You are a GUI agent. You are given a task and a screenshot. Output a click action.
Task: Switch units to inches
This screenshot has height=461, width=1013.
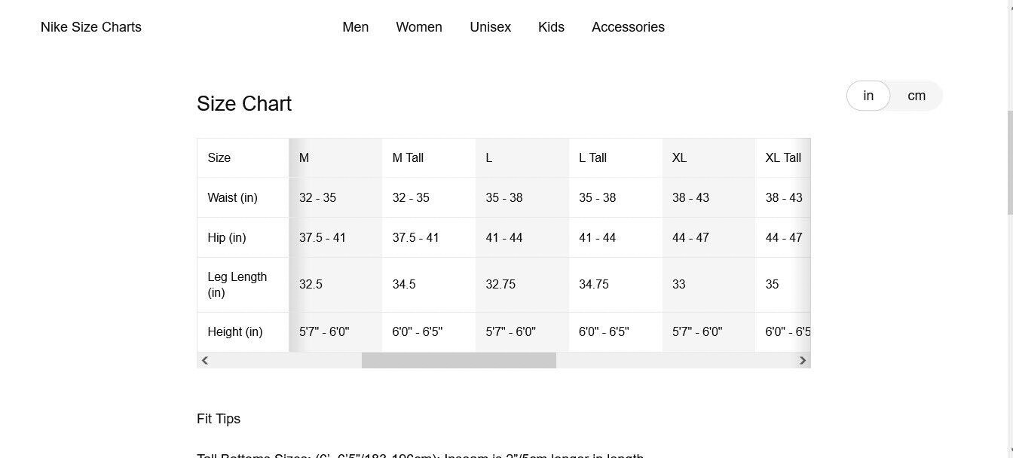[868, 96]
